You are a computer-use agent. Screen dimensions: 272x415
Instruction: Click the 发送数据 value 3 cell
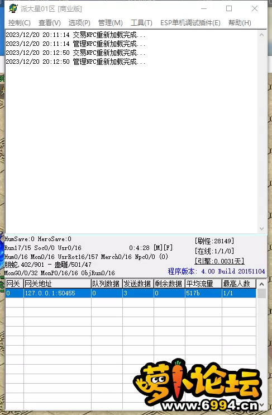138,293
